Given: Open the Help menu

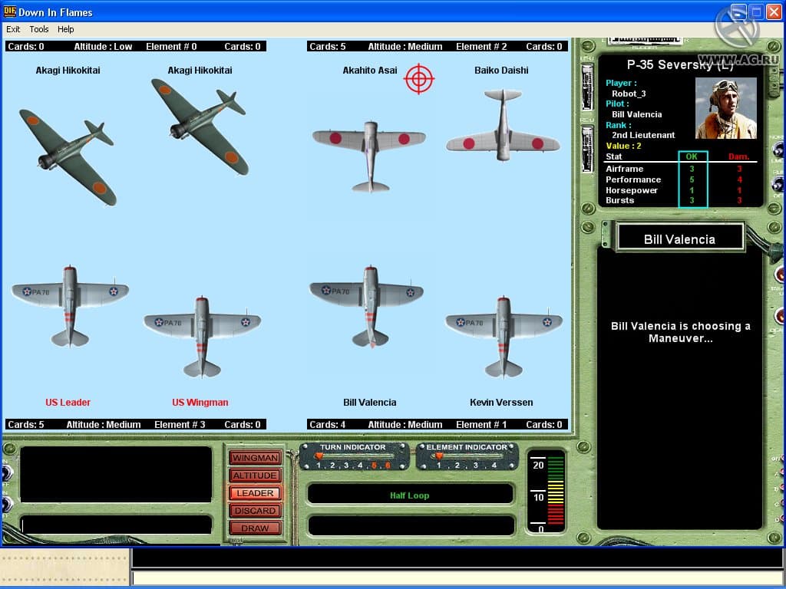Looking at the screenshot, I should click(66, 29).
